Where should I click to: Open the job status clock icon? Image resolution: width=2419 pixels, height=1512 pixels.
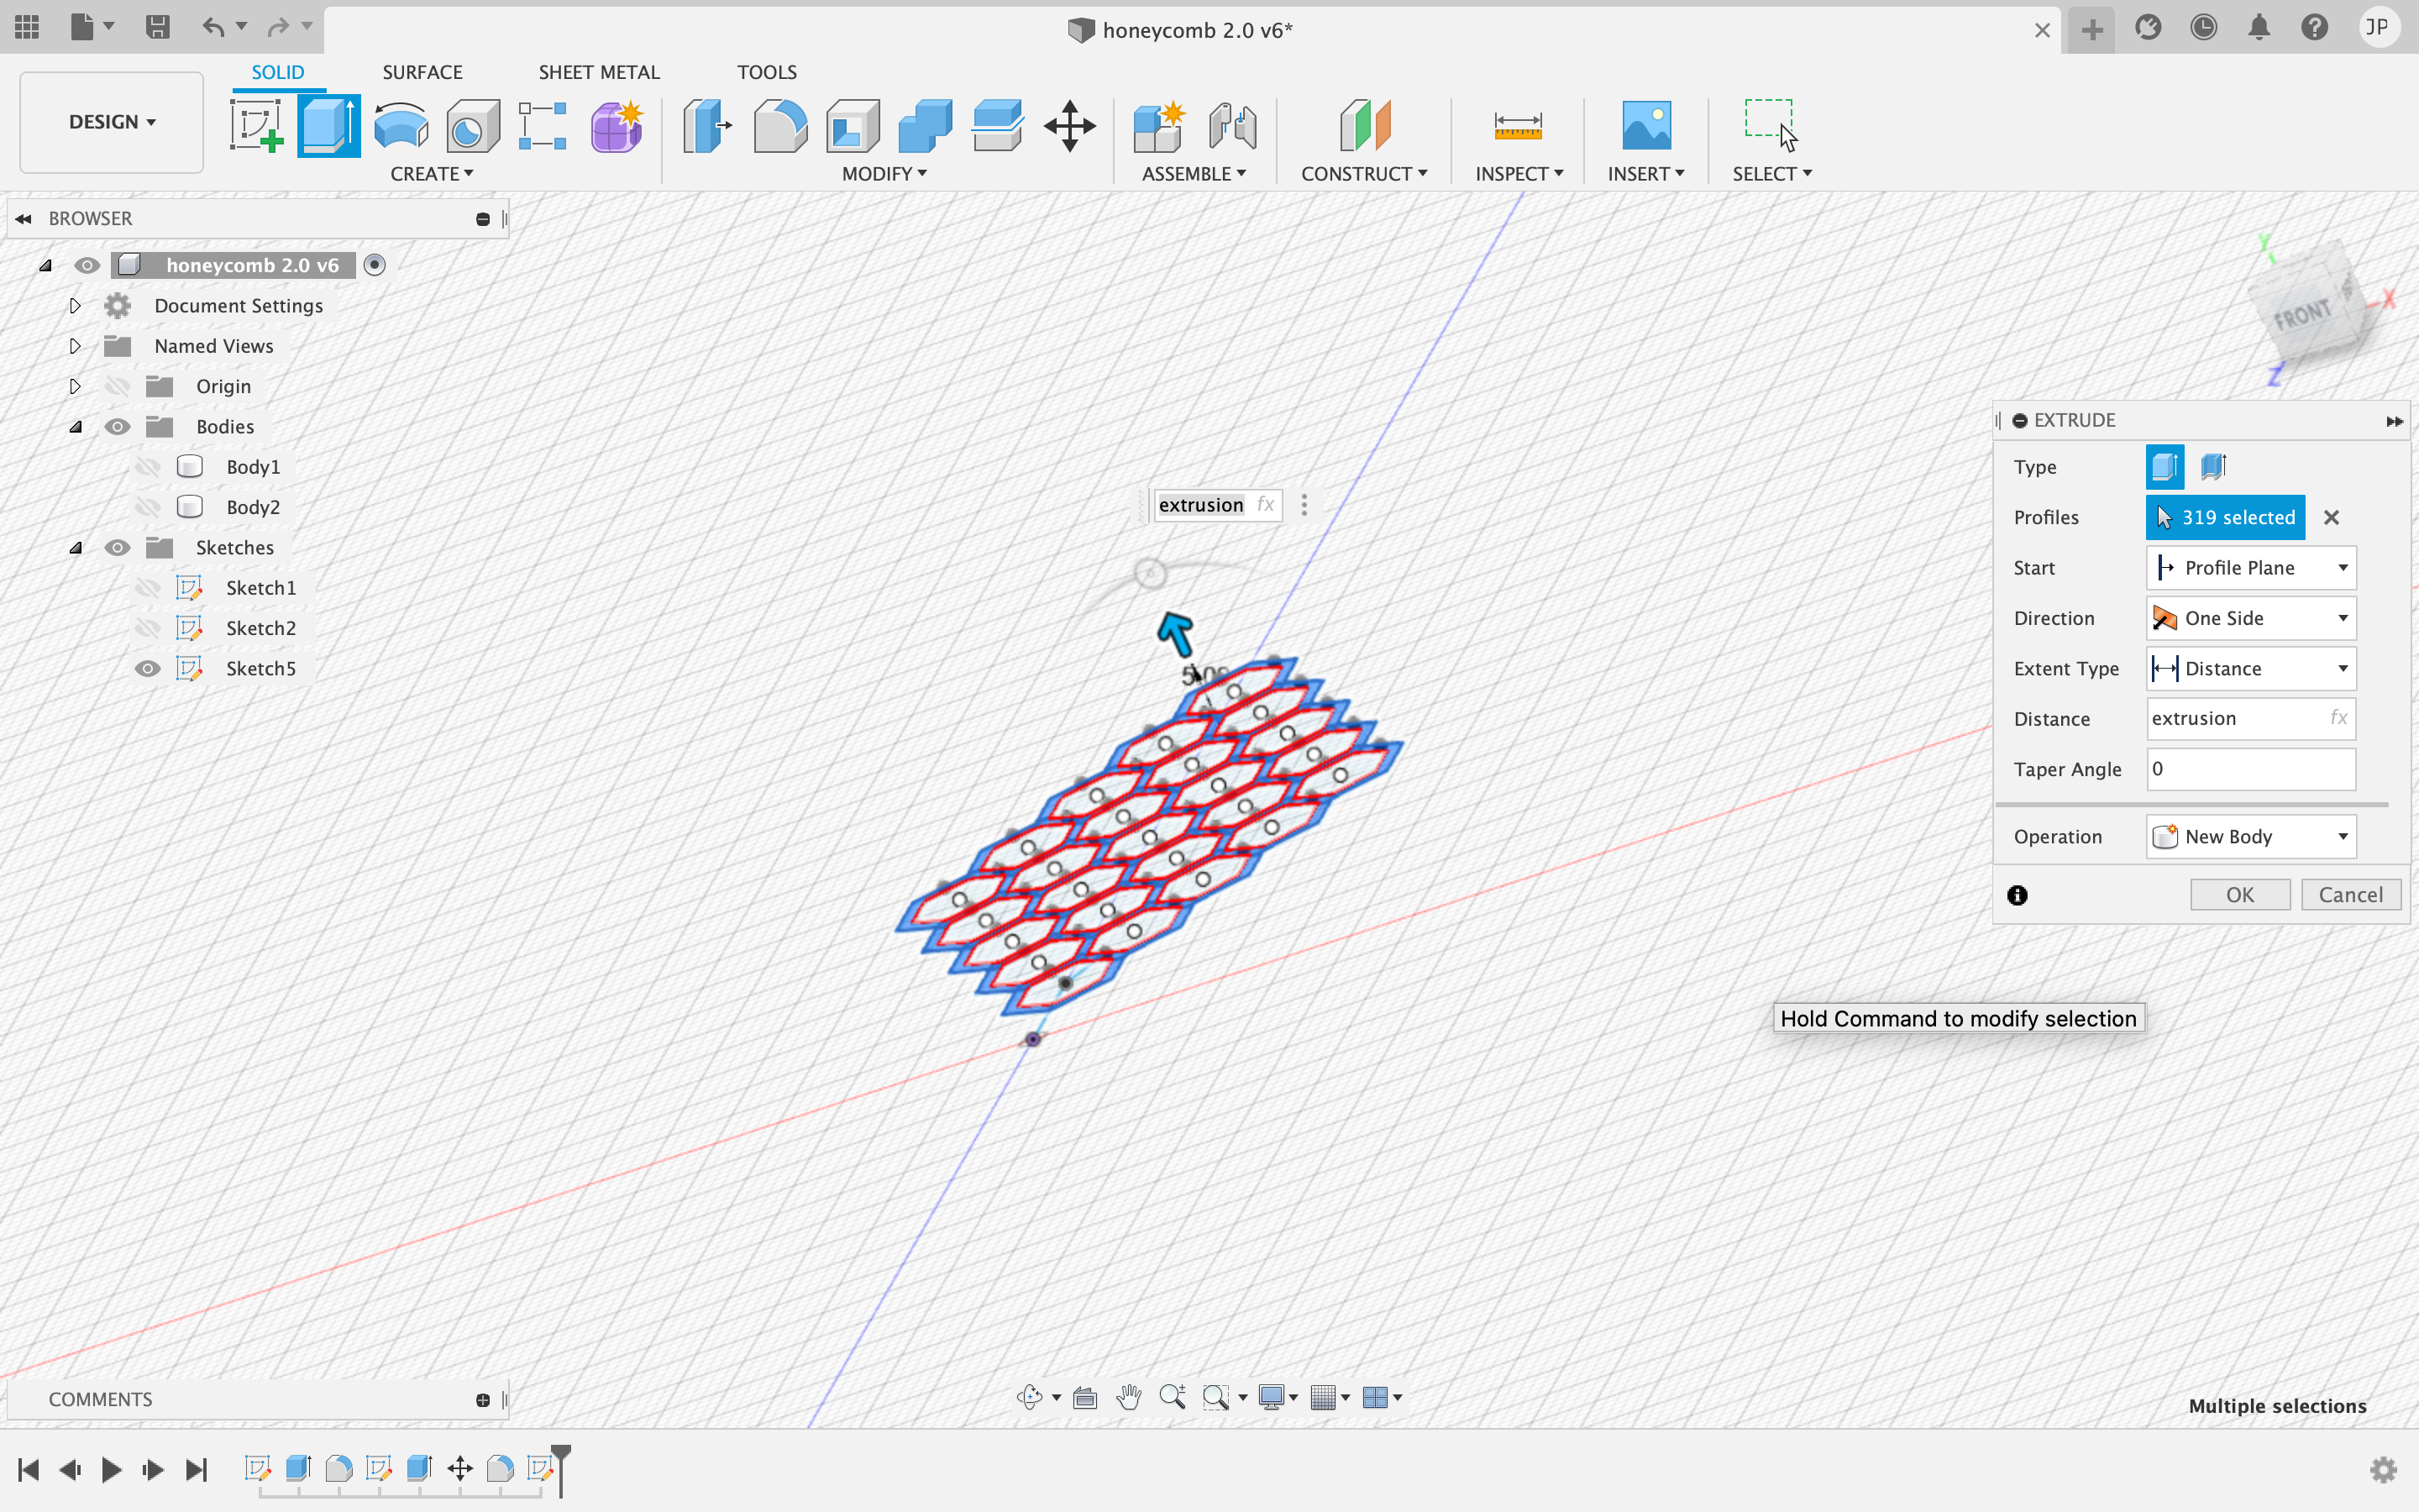tap(2203, 27)
